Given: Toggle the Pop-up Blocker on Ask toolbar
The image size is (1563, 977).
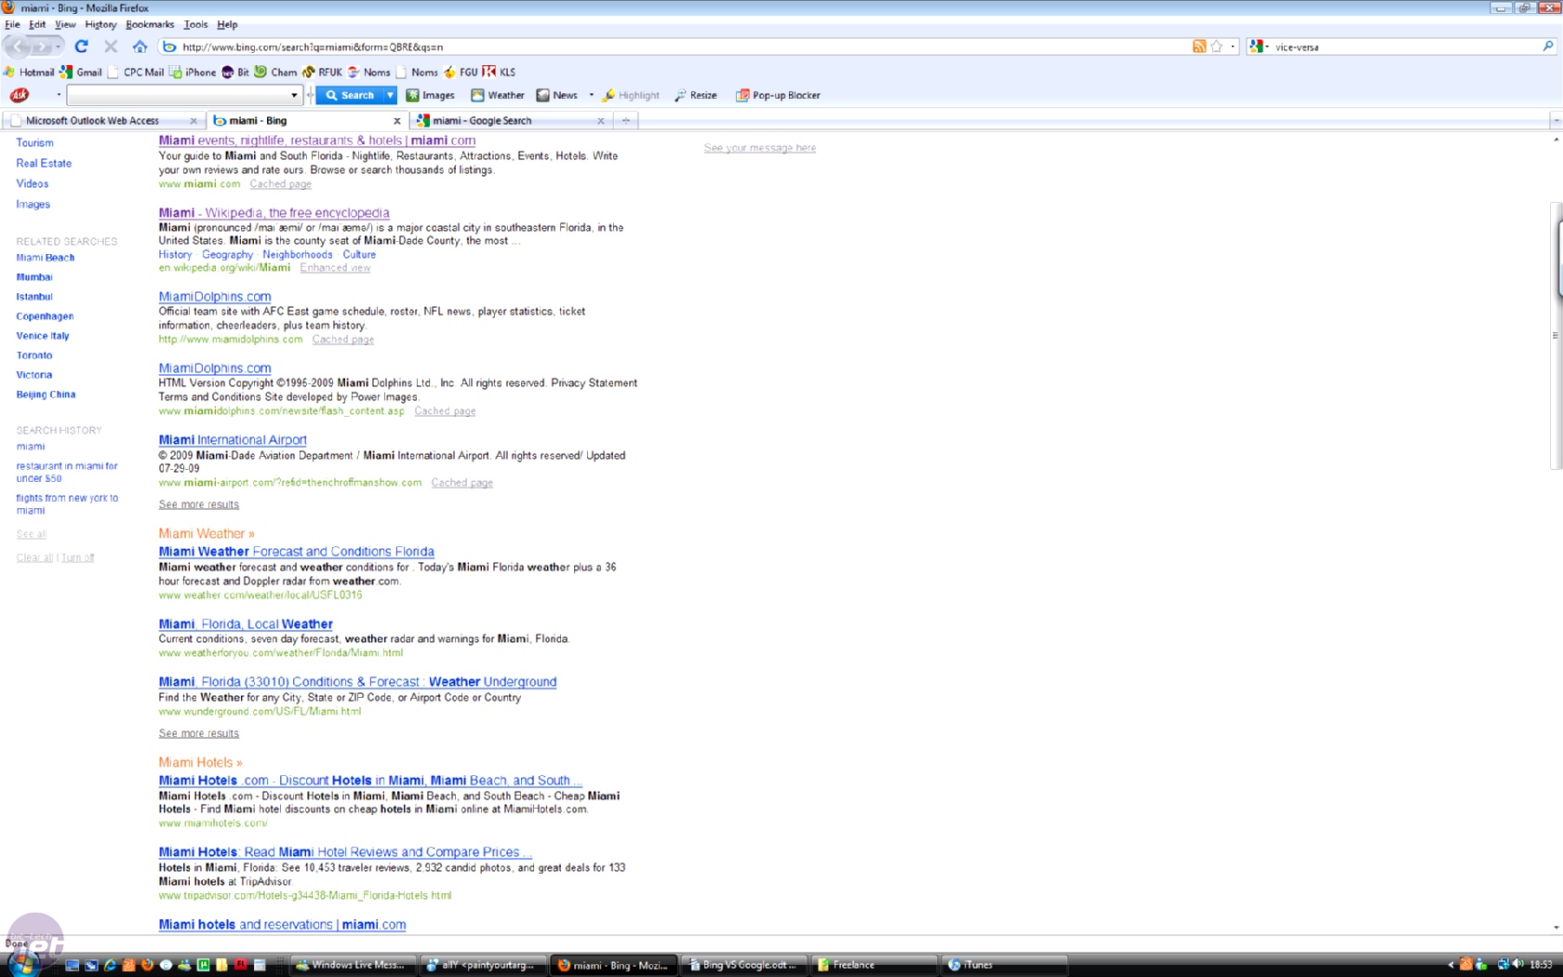Looking at the screenshot, I should click(779, 95).
